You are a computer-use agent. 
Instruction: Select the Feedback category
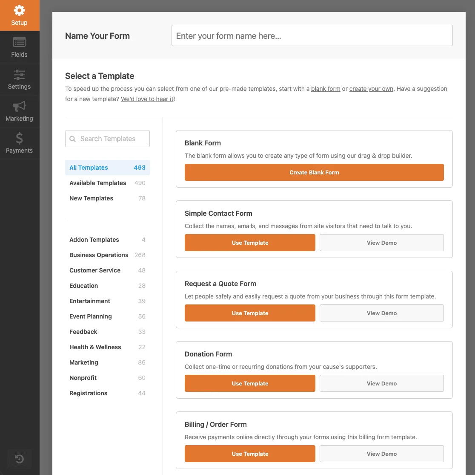[x=107, y=332]
